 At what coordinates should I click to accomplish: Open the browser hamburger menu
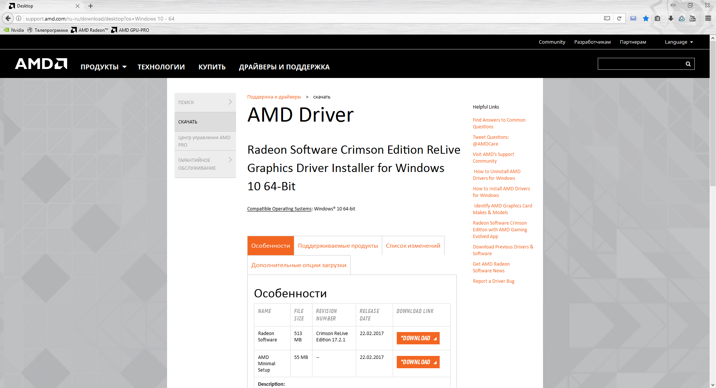tap(708, 18)
